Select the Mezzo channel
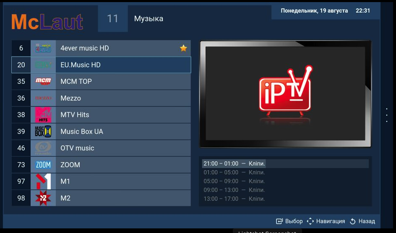This screenshot has width=396, height=233. pyautogui.click(x=101, y=98)
